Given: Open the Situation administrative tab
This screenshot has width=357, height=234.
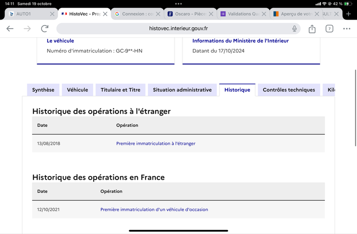Looking at the screenshot, I should (182, 90).
